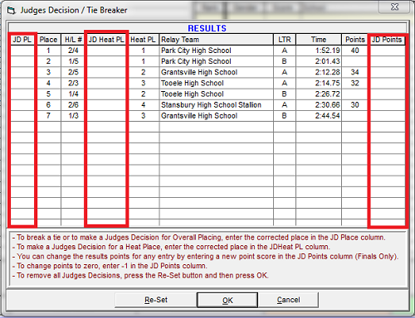Click heat/lane value 2/3
This screenshot has height=318, width=415.
click(x=73, y=83)
